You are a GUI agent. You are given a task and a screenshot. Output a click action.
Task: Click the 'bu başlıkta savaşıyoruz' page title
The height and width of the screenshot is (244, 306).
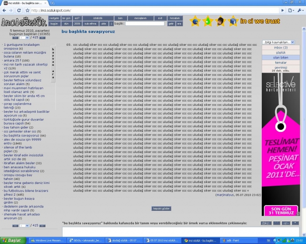tap(88, 31)
